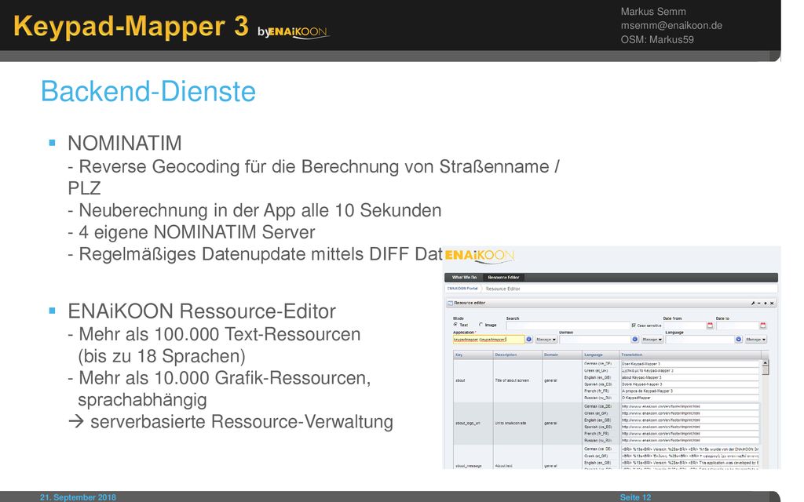
Task: Edit Spanish translation of about_logo_url key
Action: (690, 427)
